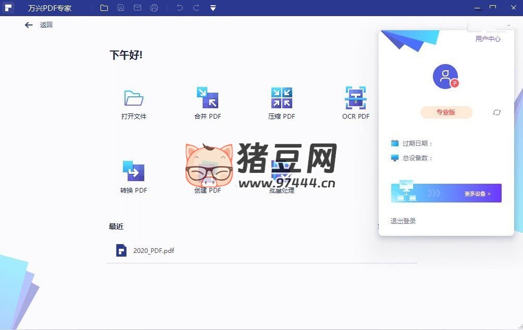Click the 打开文件 folder icon
523x330 pixels.
(134, 98)
